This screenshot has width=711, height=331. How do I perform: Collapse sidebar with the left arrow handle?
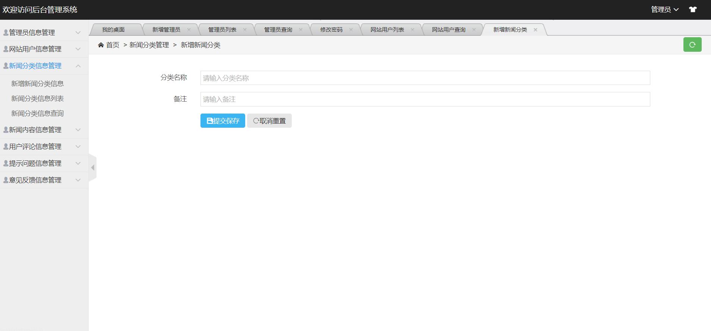coord(93,168)
